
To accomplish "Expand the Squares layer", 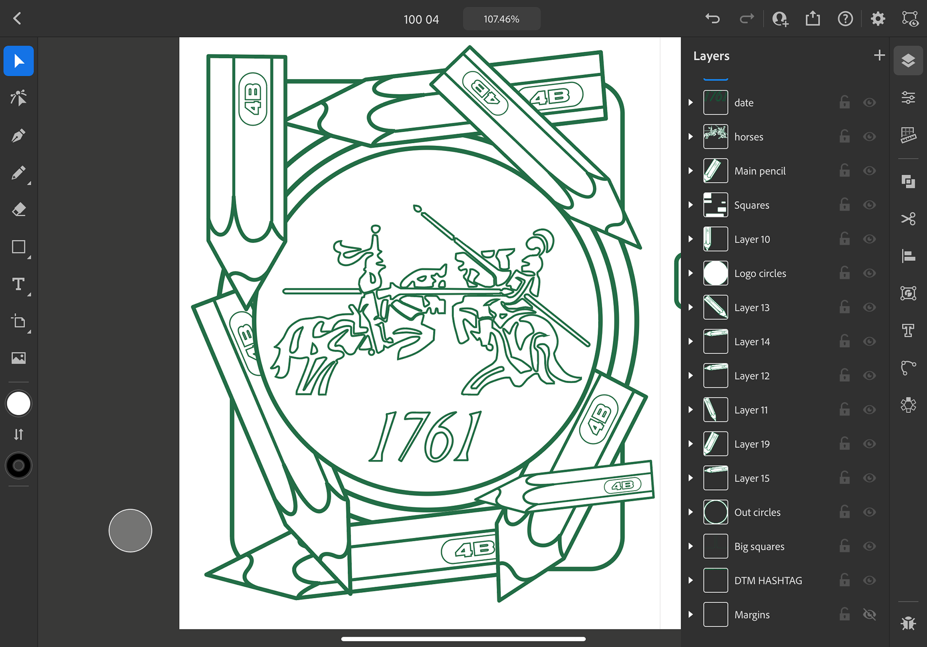I will [691, 205].
